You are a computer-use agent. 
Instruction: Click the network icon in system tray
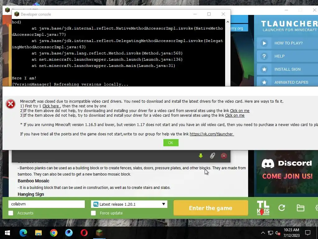270,233
